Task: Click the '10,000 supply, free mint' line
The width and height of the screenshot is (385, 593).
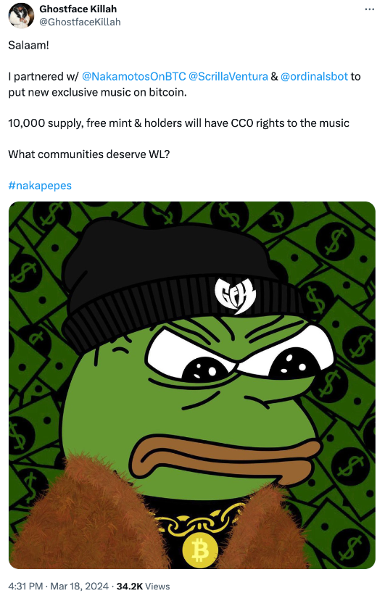Action: point(178,123)
